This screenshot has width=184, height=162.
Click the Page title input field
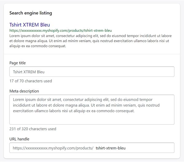[x=92, y=72]
